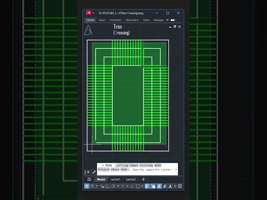Open the ribbon display options small arrow
The image size is (267, 200).
(x=176, y=20)
